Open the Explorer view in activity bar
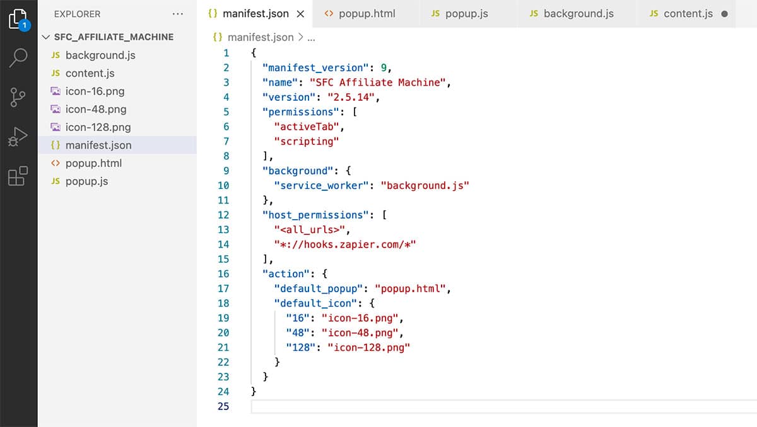 click(18, 20)
